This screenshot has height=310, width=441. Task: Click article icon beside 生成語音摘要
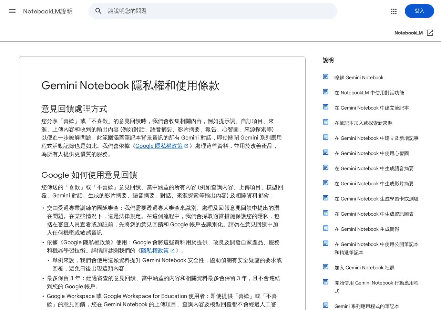tap(326, 167)
